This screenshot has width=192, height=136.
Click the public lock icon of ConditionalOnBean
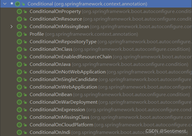25,95
